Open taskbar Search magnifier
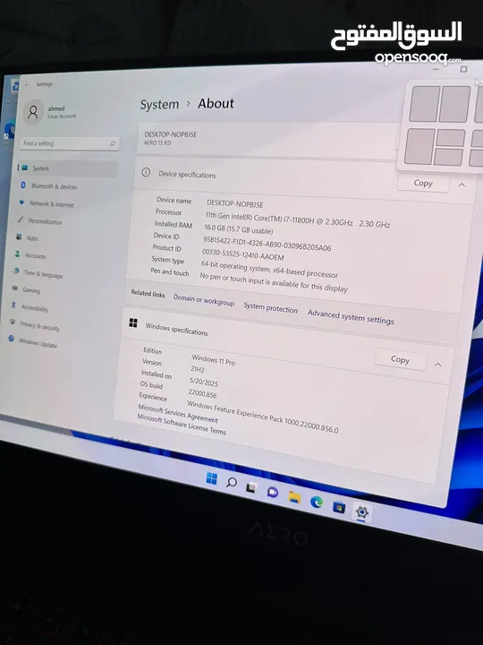This screenshot has height=645, width=483. tap(232, 482)
